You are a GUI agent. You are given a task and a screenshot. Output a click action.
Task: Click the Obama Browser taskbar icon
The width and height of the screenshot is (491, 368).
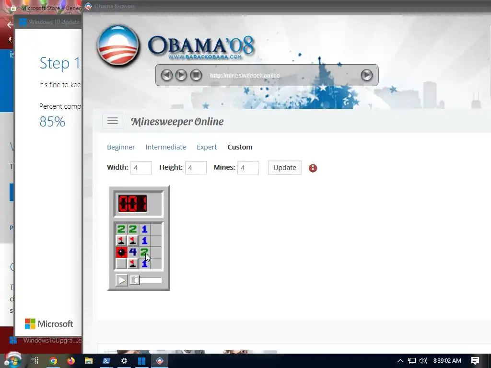160,361
